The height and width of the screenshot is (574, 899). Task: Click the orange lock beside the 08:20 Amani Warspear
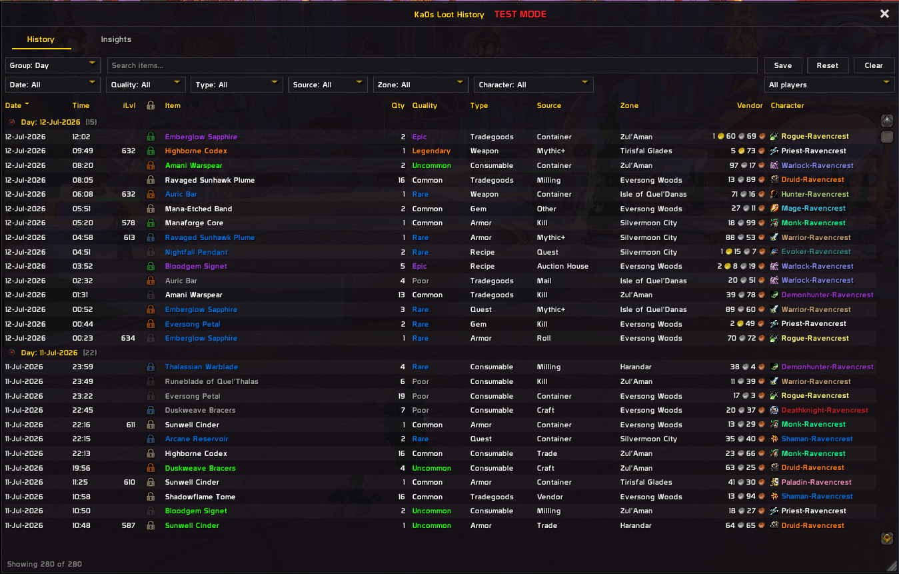151,165
